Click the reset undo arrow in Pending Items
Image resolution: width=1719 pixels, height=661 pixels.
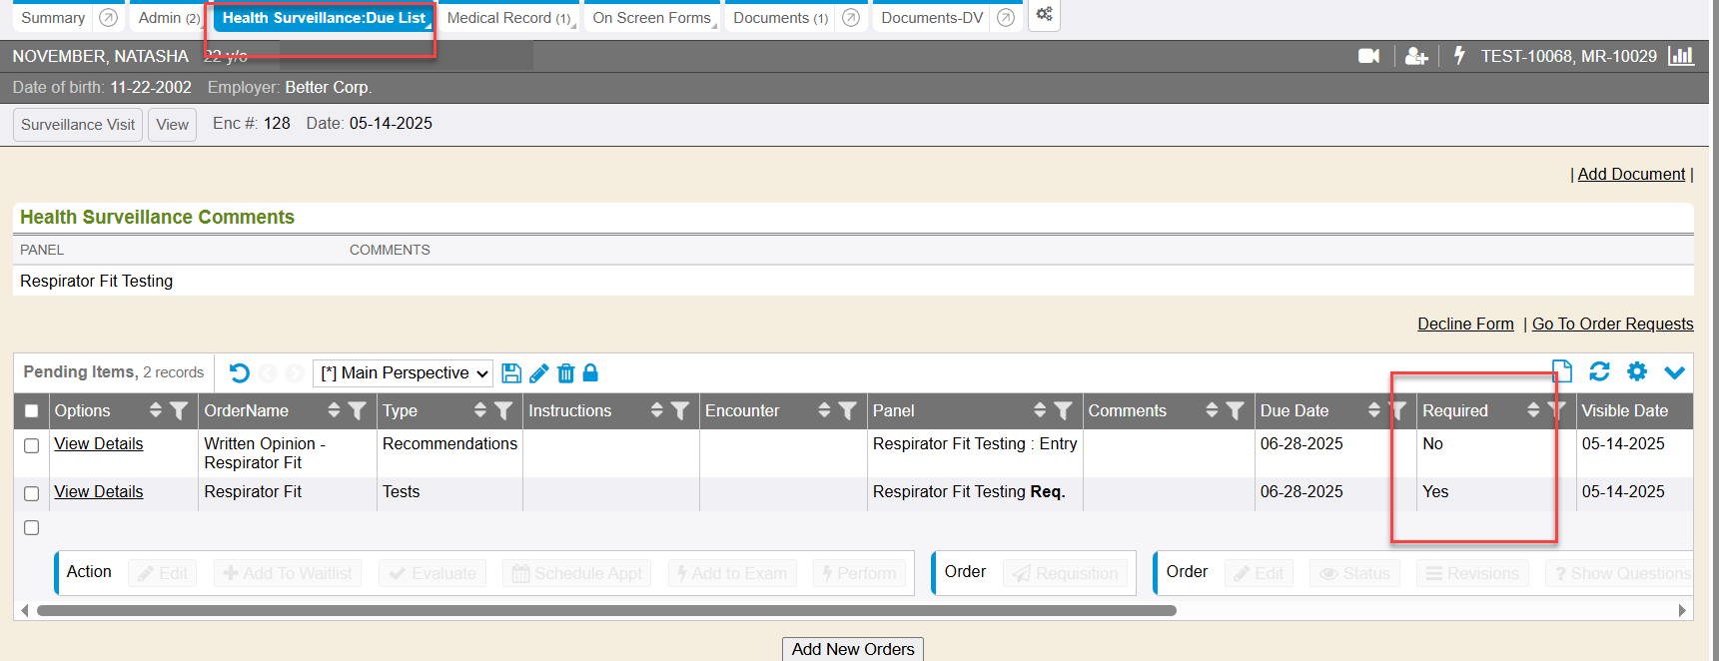click(239, 372)
